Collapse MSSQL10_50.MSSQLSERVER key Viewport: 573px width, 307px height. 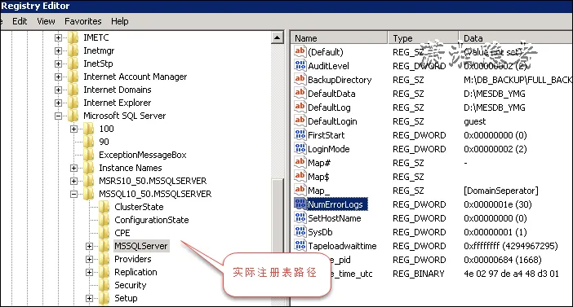click(x=73, y=194)
